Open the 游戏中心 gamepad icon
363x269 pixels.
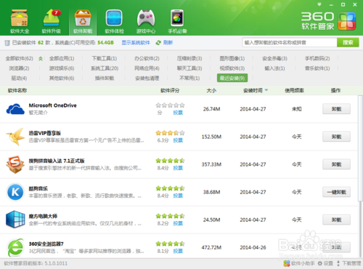(146, 18)
